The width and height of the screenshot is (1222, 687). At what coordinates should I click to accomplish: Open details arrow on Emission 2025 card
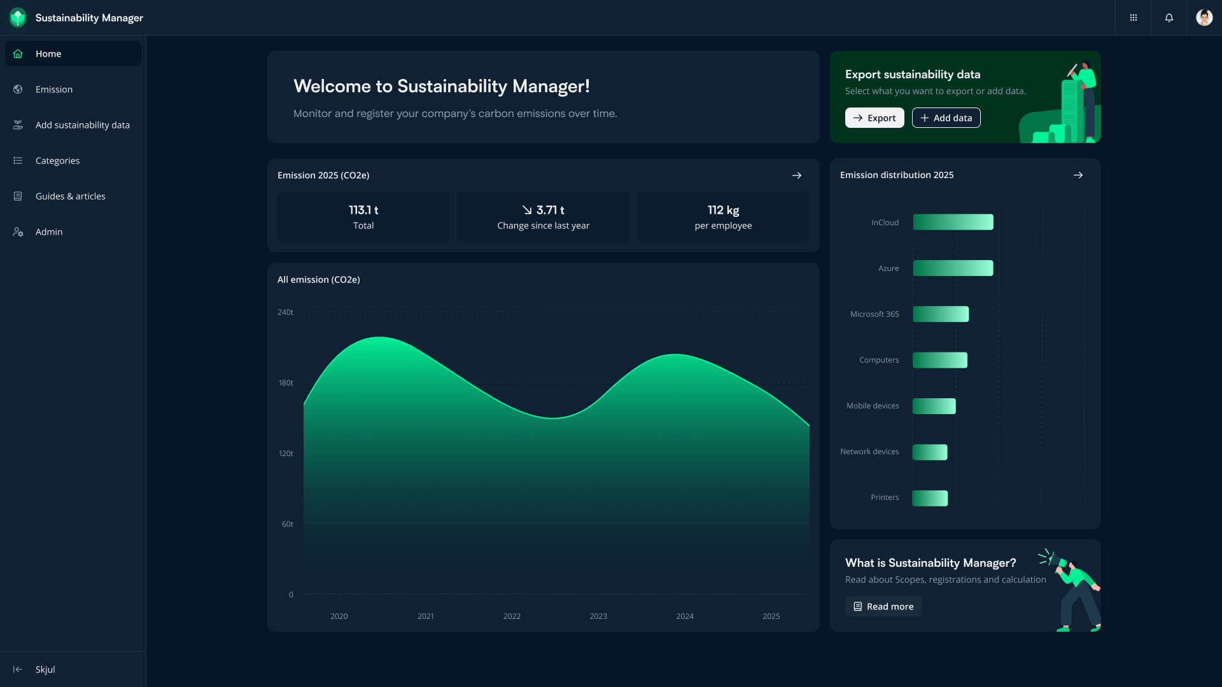click(797, 175)
